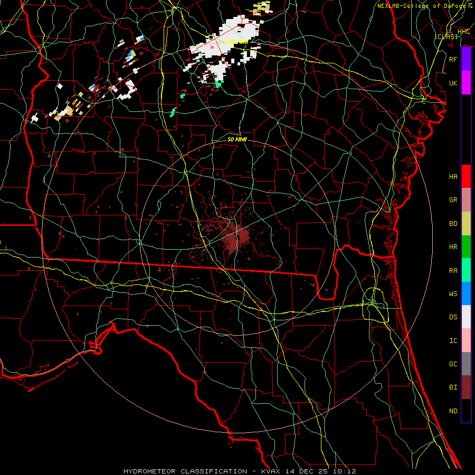Click the WS legend label
The width and height of the screenshot is (475, 475).
453,293
